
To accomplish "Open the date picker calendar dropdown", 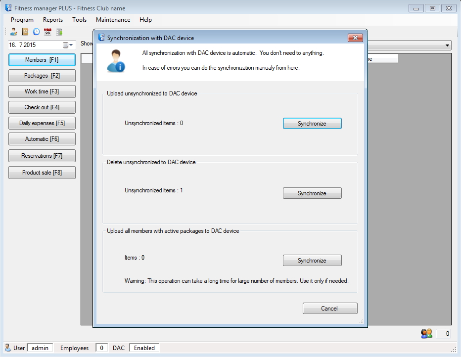I will coord(68,45).
